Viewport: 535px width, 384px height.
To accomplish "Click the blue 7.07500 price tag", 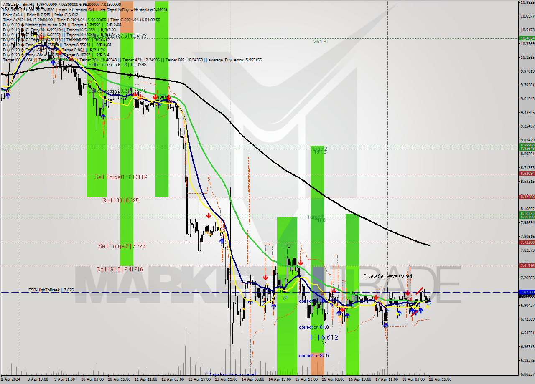I will point(527,292).
